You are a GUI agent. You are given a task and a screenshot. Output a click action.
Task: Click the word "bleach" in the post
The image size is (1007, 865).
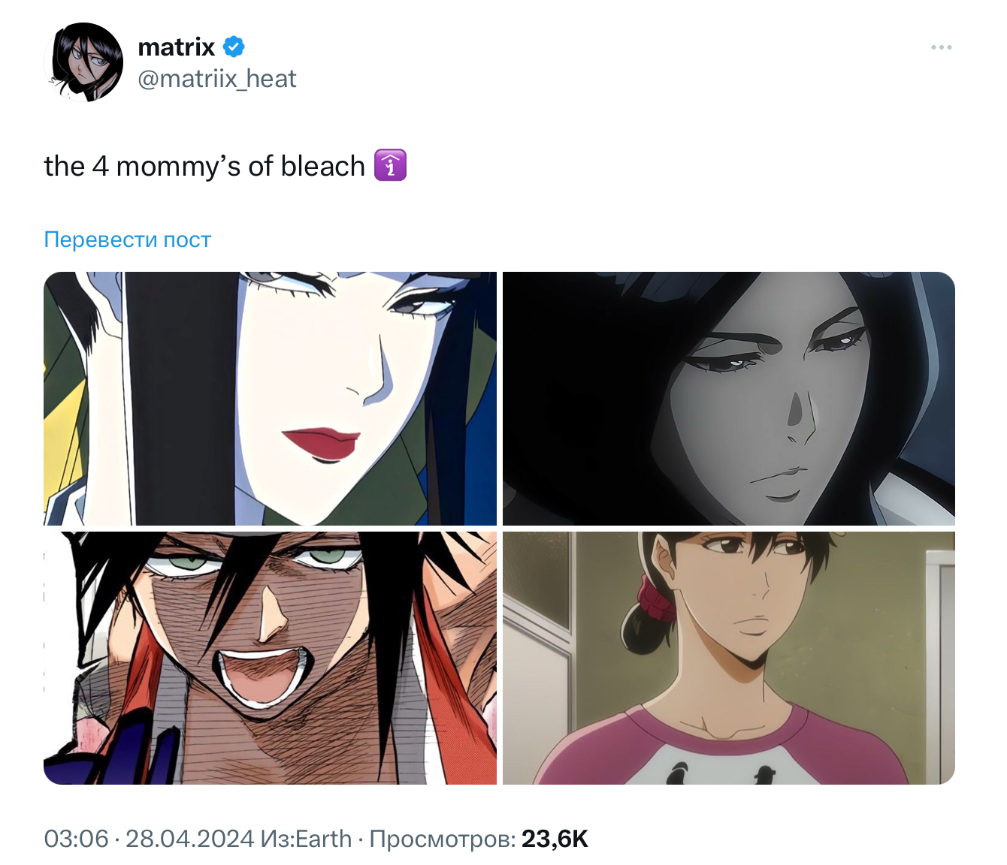[x=322, y=166]
